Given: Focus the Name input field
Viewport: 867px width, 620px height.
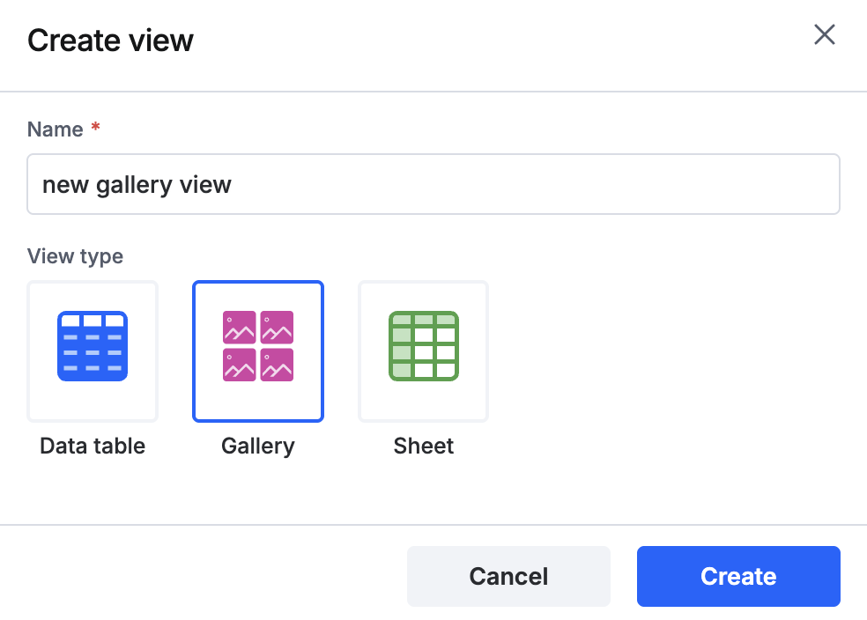Looking at the screenshot, I should coord(433,184).
